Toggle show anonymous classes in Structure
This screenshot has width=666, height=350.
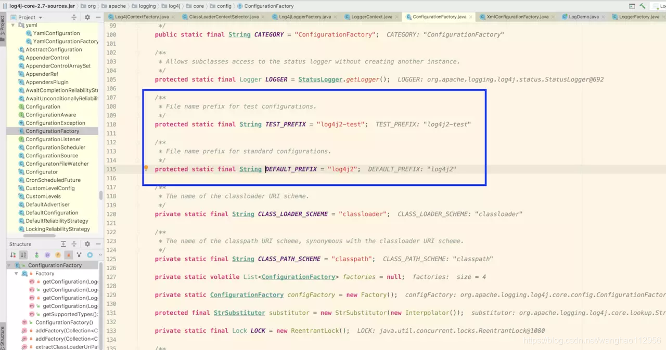(79, 255)
